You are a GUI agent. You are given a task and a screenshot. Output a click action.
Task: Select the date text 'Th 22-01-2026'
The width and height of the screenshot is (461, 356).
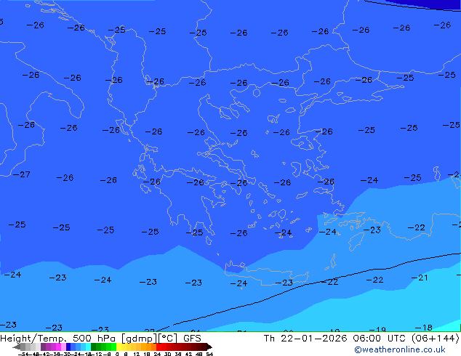click(305, 339)
